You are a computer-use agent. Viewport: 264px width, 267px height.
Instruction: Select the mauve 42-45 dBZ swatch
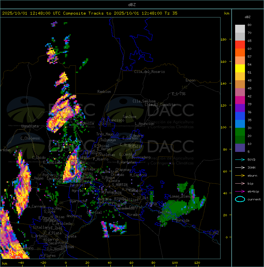(x=240, y=92)
